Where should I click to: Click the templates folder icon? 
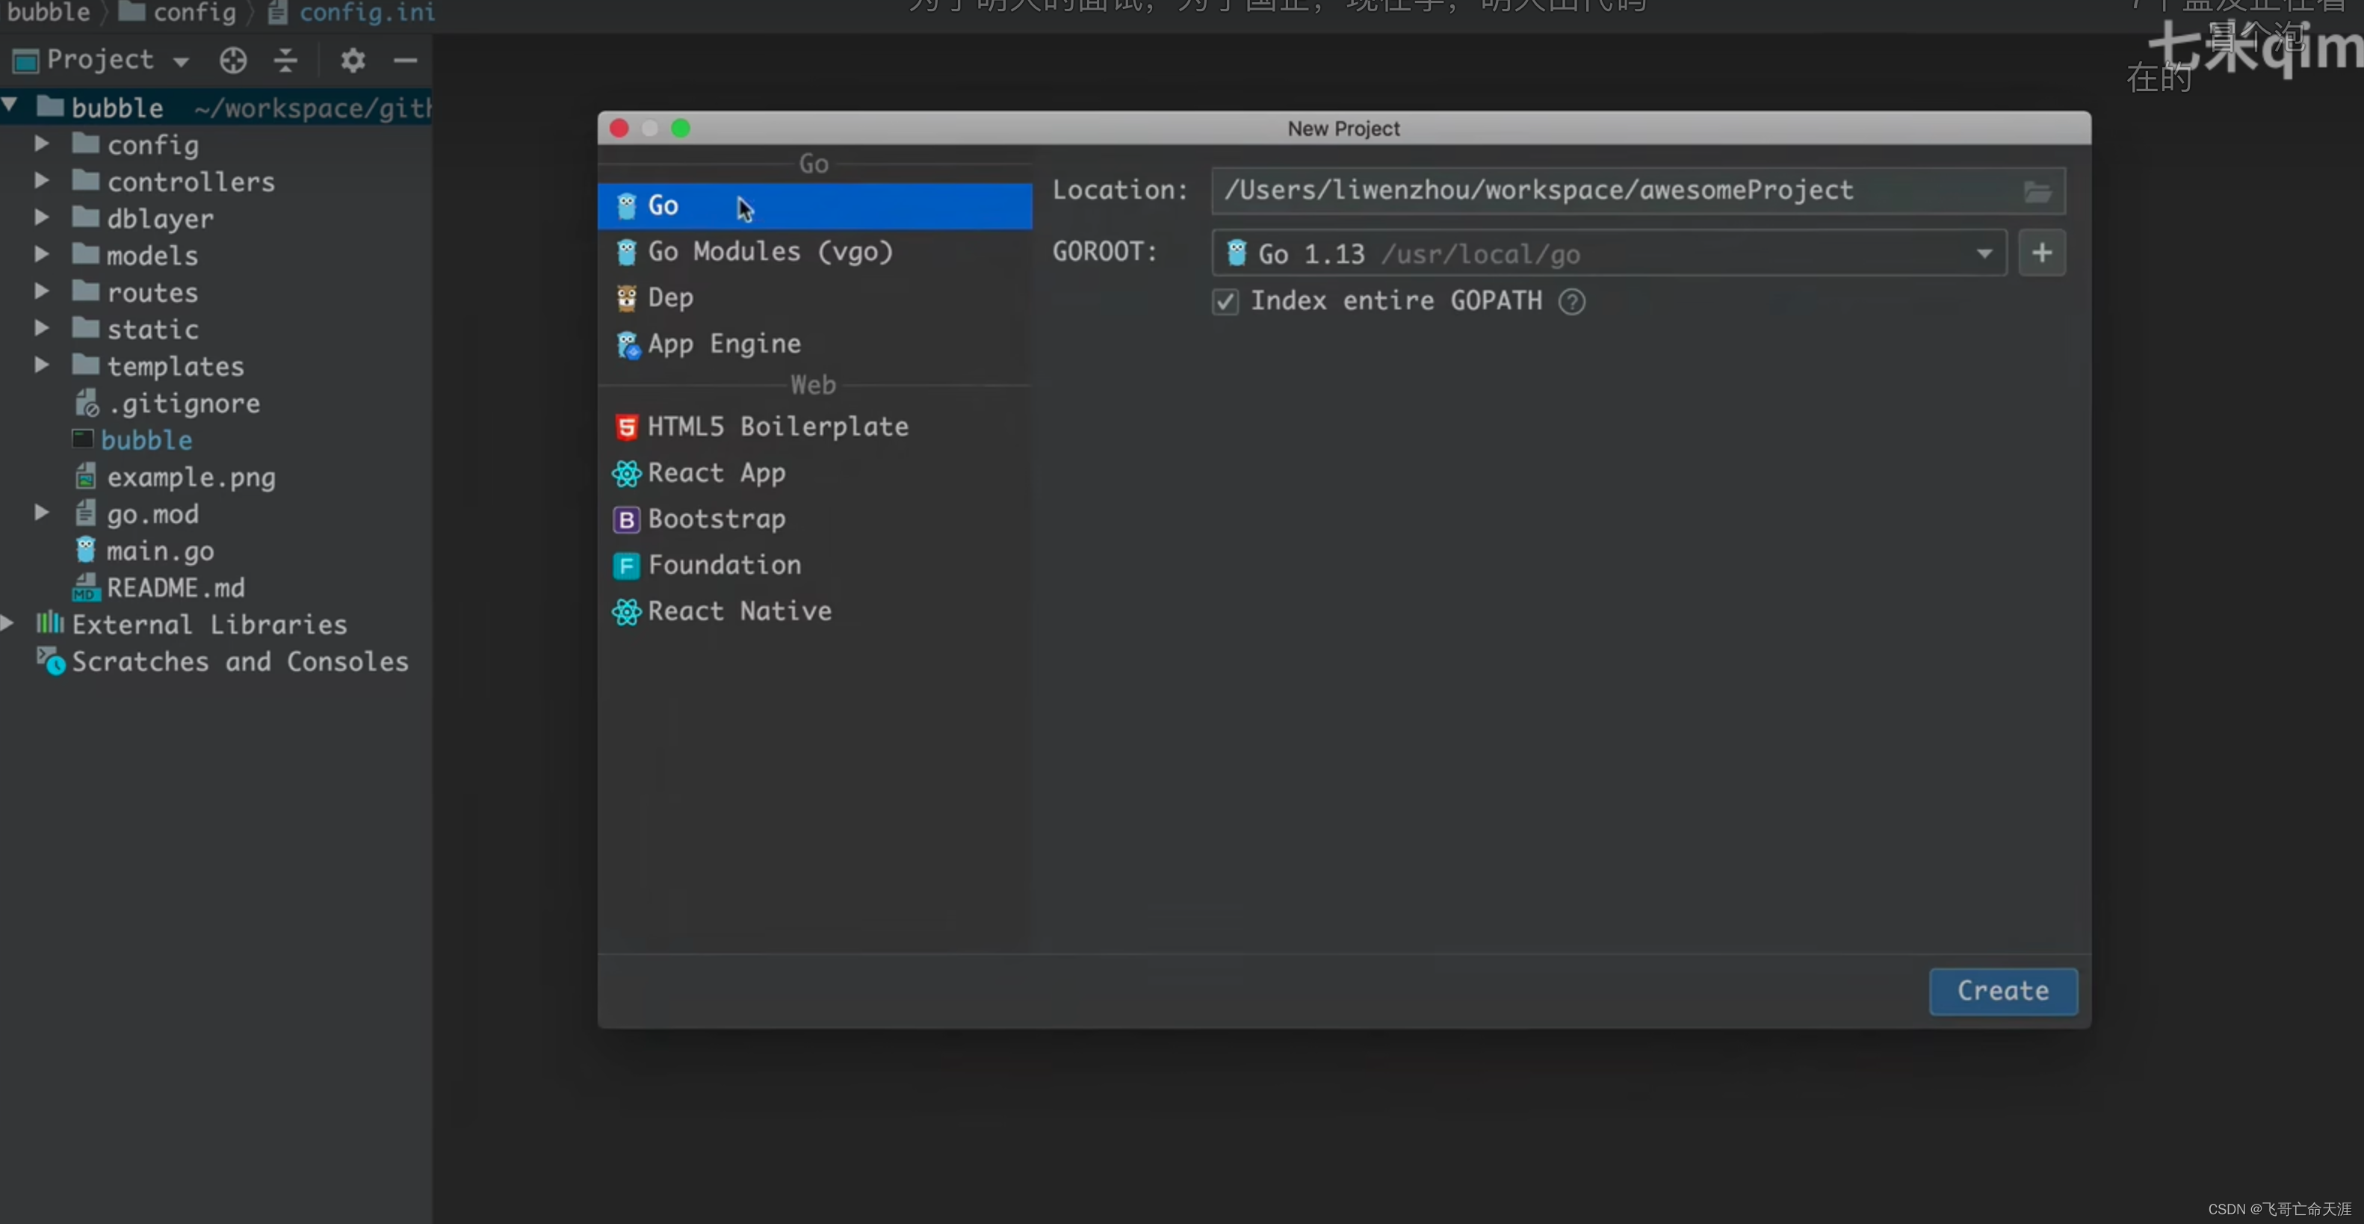86,365
